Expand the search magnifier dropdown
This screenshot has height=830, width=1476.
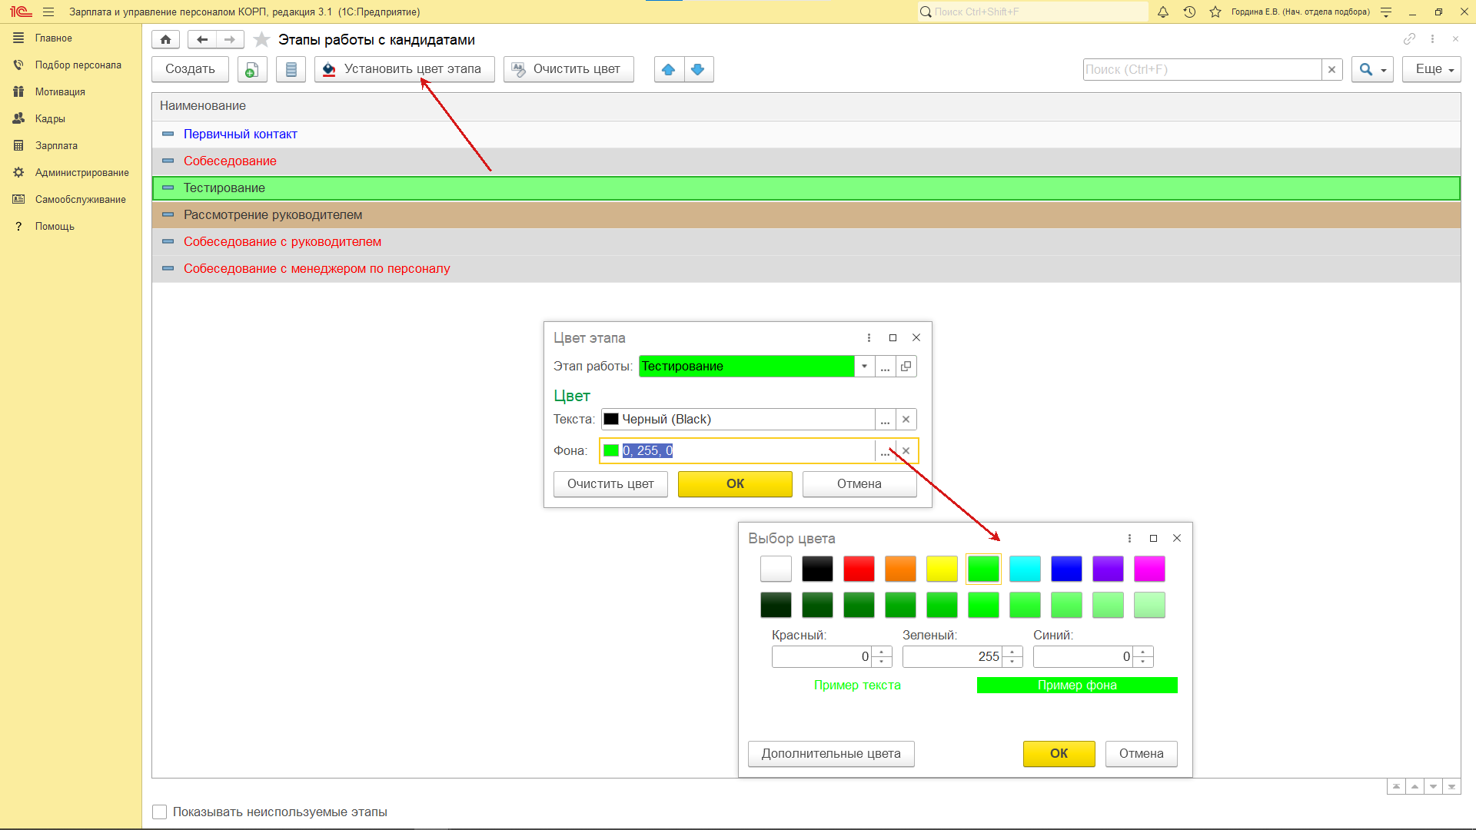(x=1371, y=69)
